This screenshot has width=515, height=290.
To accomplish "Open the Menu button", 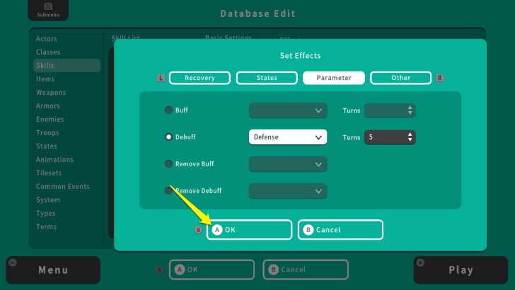I will point(53,270).
